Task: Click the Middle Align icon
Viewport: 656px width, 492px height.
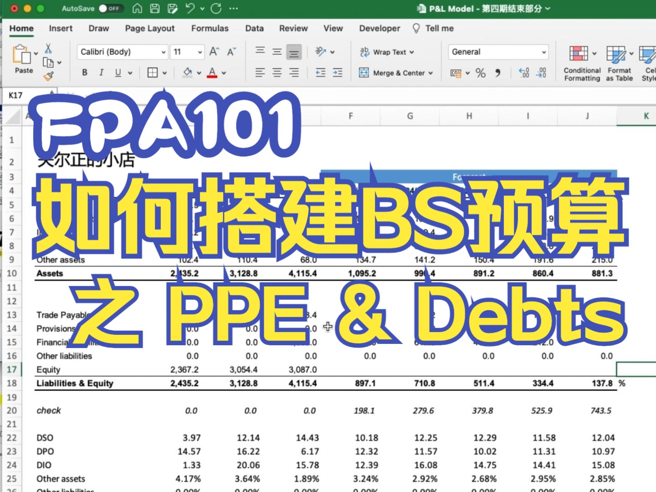Action: pyautogui.click(x=277, y=51)
